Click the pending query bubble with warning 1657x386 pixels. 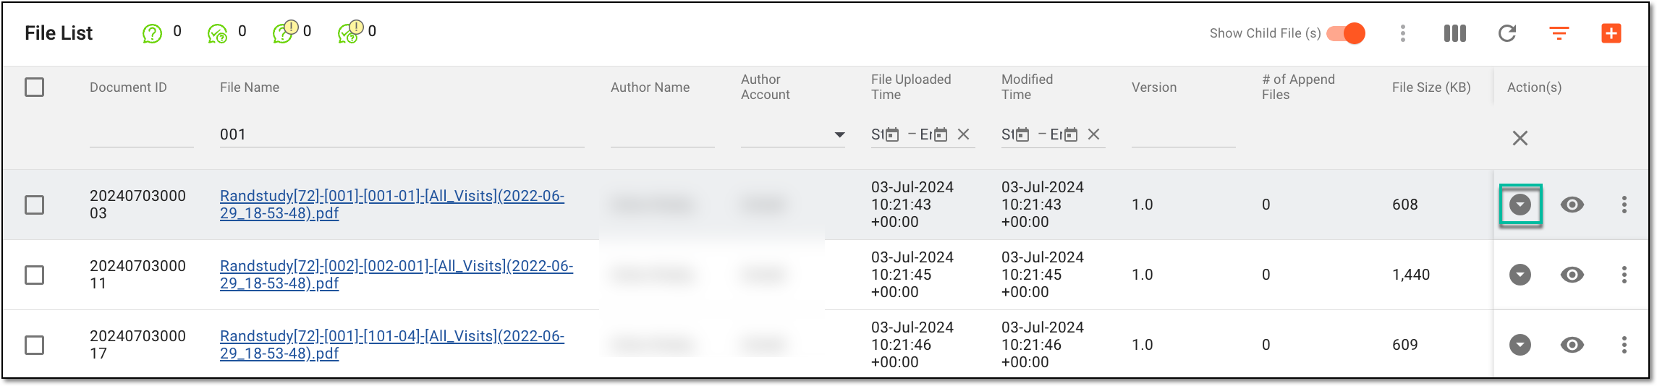[284, 32]
